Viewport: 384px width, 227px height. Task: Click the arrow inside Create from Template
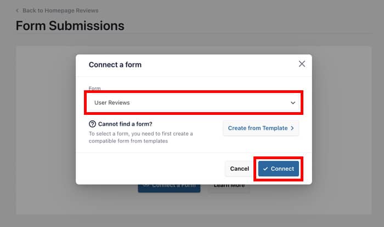pos(292,129)
